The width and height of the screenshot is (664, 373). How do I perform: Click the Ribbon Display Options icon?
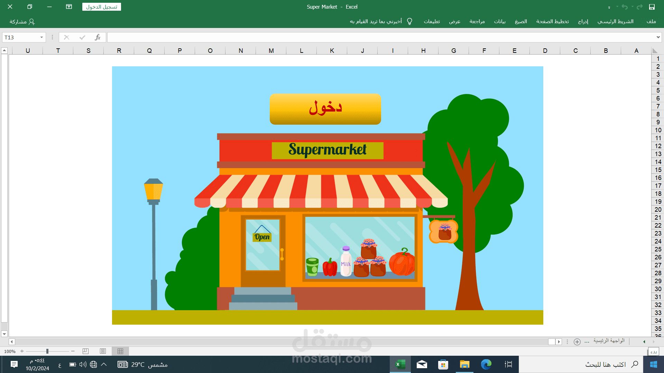pyautogui.click(x=69, y=7)
